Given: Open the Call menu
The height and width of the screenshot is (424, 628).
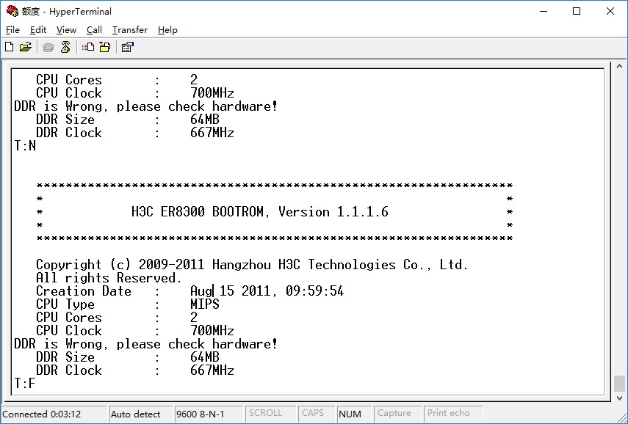Looking at the screenshot, I should click(x=94, y=30).
